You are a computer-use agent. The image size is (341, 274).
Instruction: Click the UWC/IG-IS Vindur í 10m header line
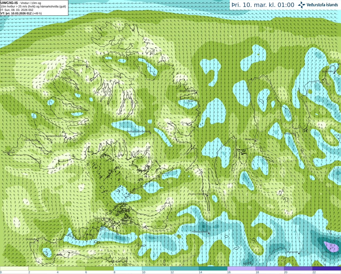click(21, 3)
